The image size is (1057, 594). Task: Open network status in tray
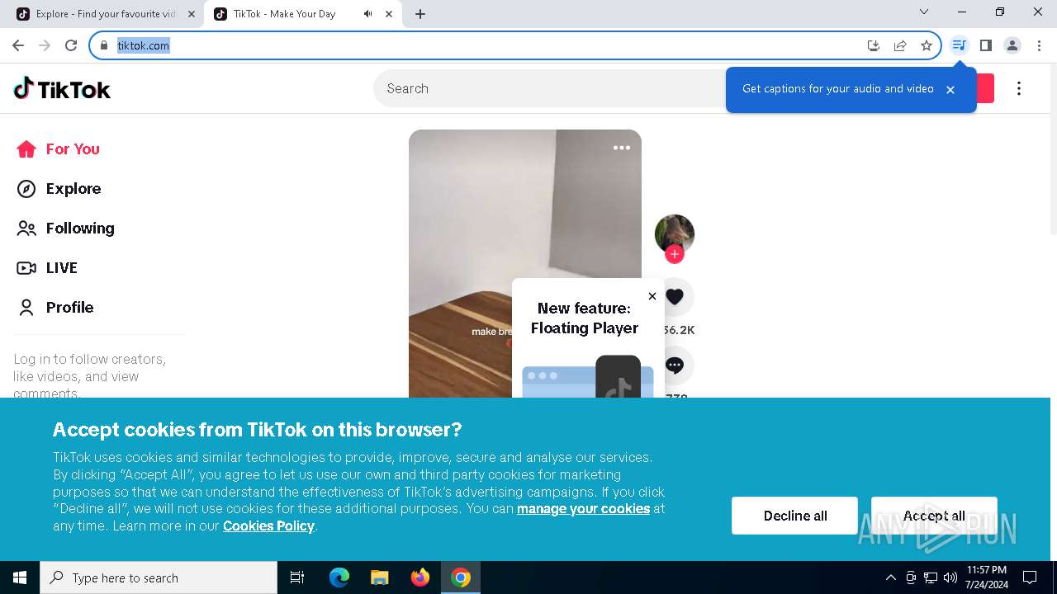pos(931,577)
